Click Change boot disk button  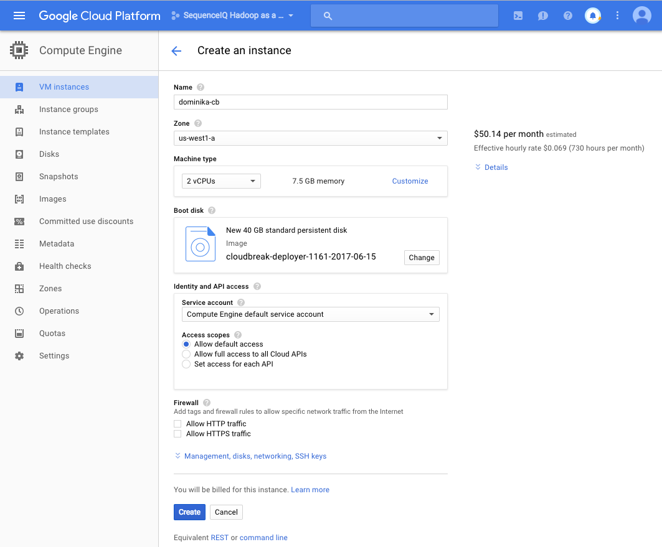tap(422, 258)
